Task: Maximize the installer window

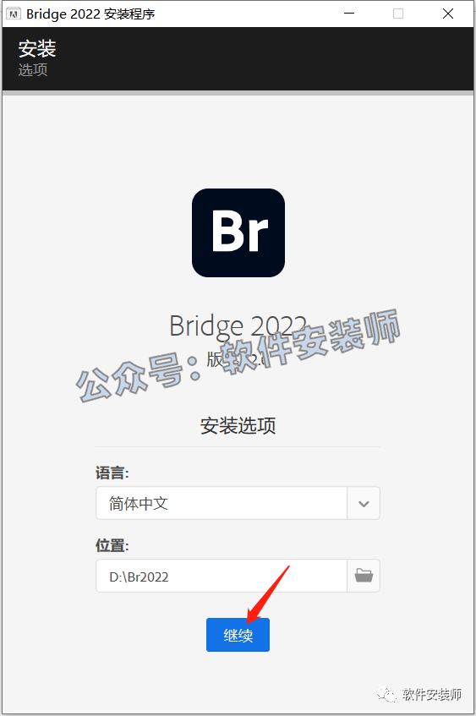Action: coord(398,14)
